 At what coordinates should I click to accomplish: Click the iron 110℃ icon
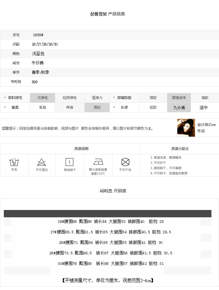click(98, 162)
